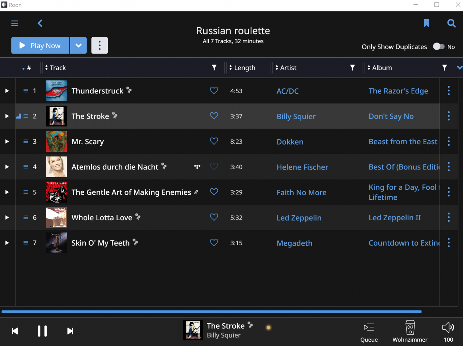Open the Album column filter funnel

445,68
